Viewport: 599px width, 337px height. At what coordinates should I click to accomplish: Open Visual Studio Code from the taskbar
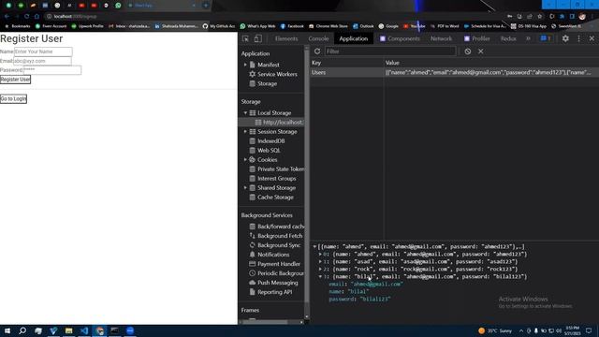tap(84, 330)
